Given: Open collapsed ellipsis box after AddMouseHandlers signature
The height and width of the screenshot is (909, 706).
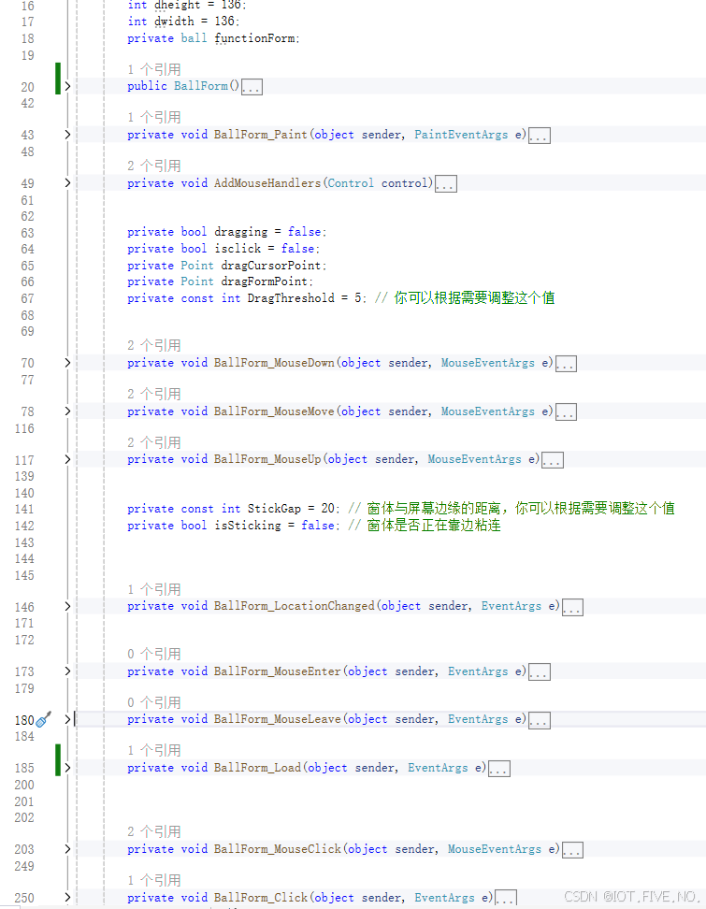Looking at the screenshot, I should click(x=446, y=184).
